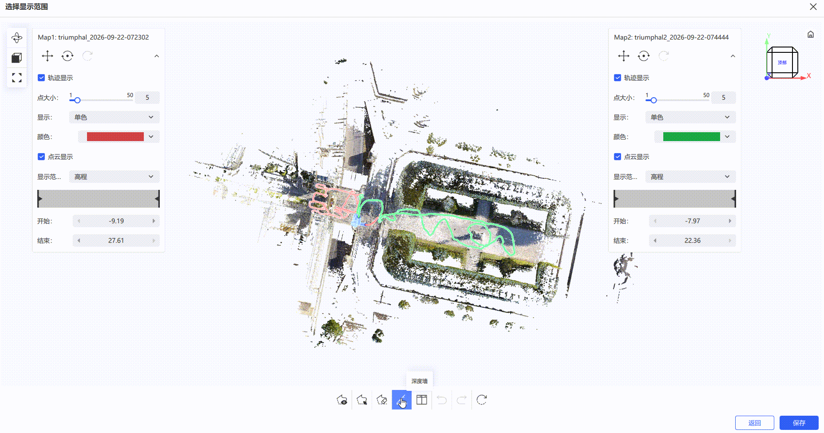Open Map1 显示 dropdown showing 单色

point(114,117)
